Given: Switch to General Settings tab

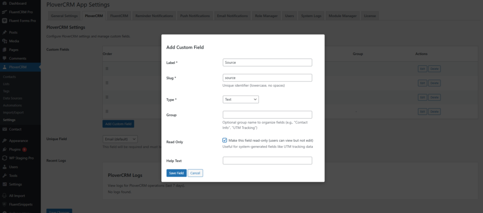Looking at the screenshot, I should click(64, 16).
